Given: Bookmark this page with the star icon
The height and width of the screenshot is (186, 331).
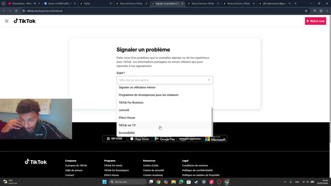Looking at the screenshot, I should [306, 11].
